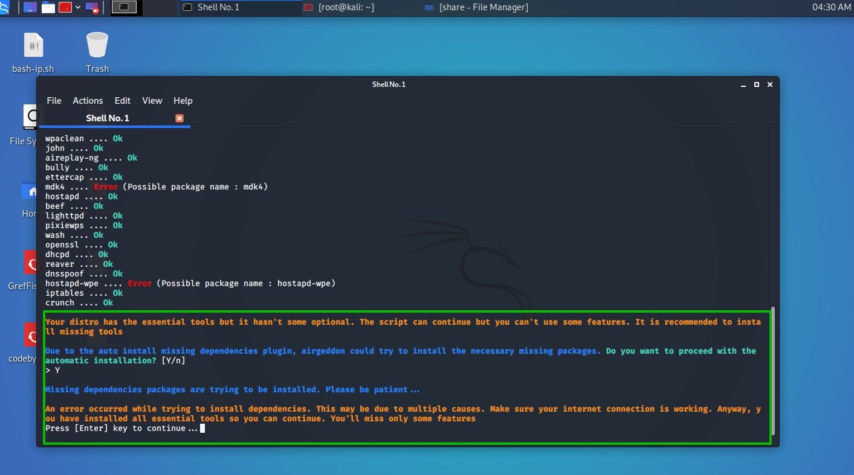Viewport: 854px width, 475px height.
Task: Open the View menu
Action: [x=152, y=101]
